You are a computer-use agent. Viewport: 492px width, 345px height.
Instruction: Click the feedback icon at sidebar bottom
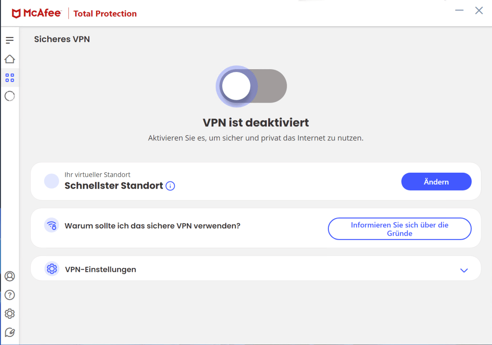coord(9,332)
